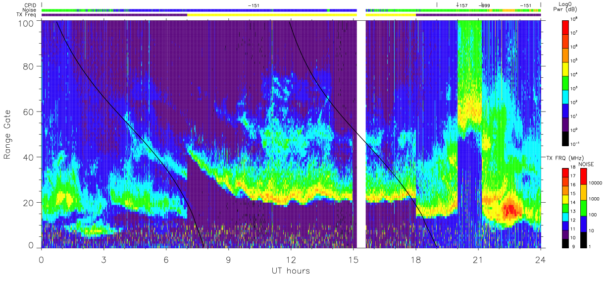
Task: Pick the blue segment of the Lag0 Pwr colorbar
Action: [x=565, y=110]
